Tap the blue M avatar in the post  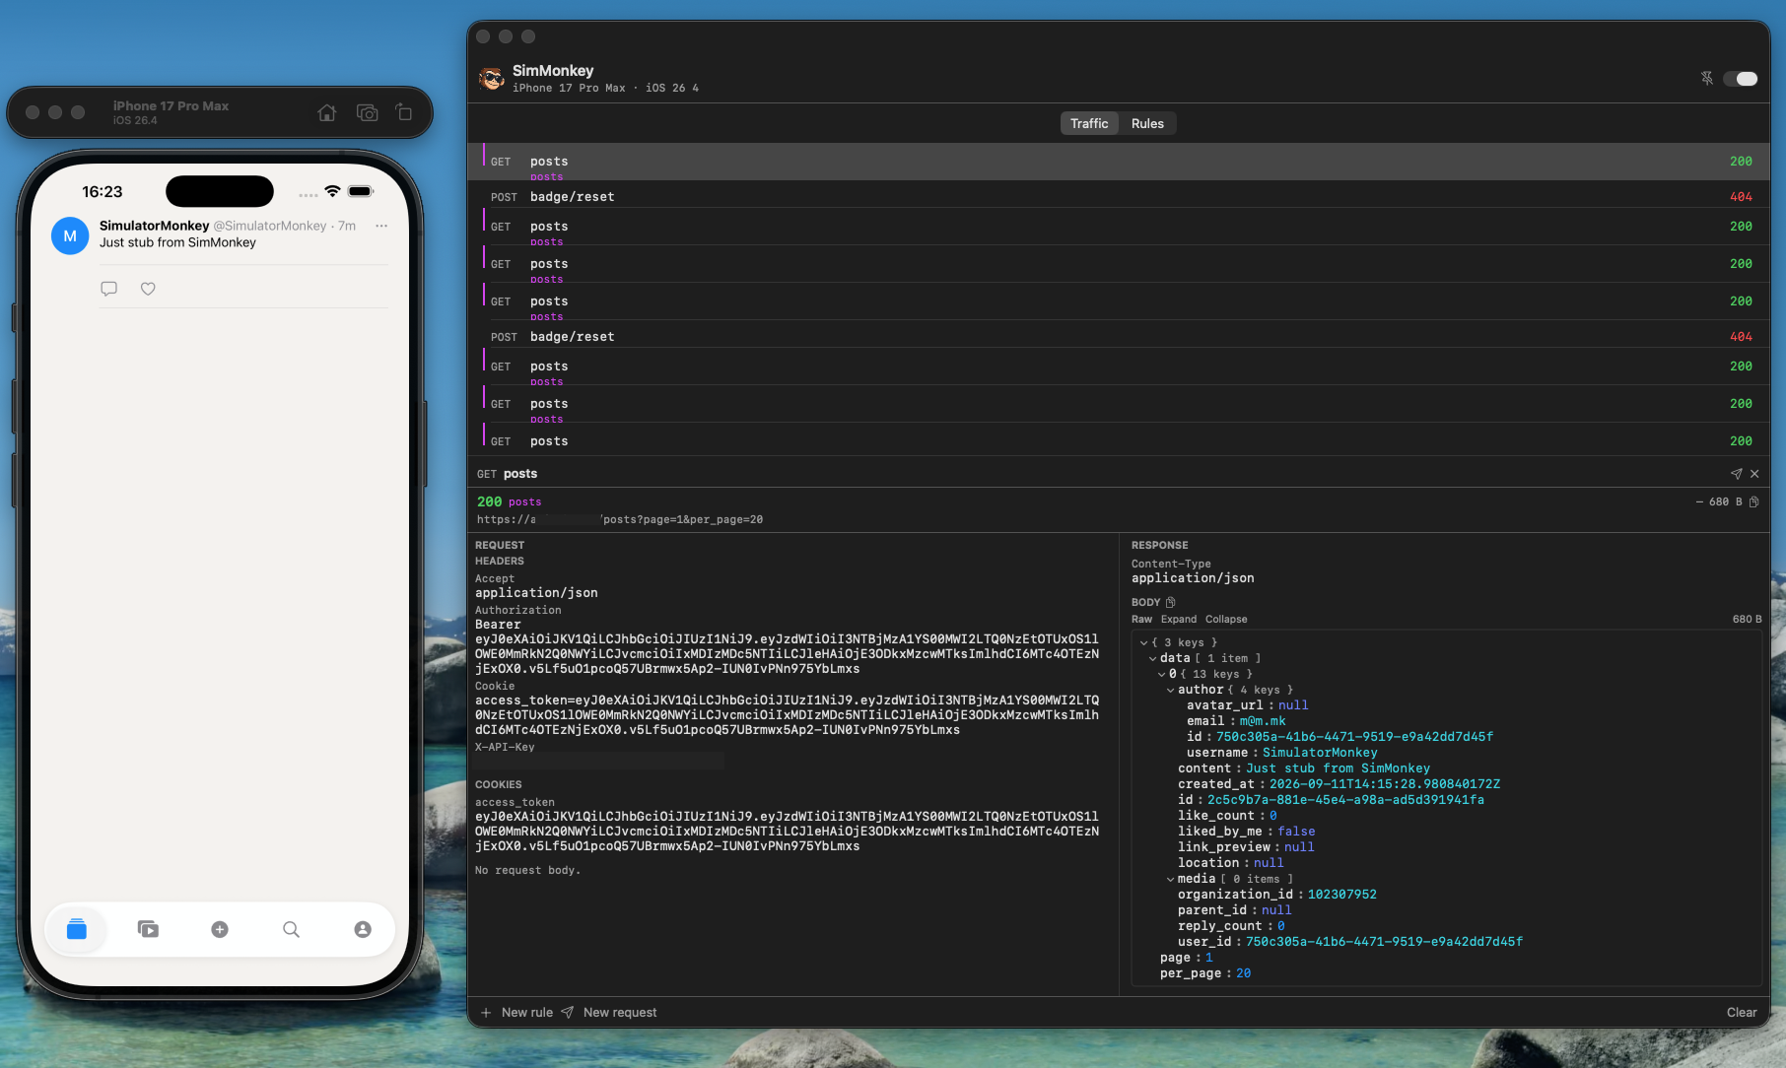pyautogui.click(x=70, y=236)
